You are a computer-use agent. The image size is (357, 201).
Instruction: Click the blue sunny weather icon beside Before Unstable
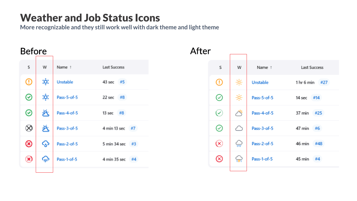point(45,82)
